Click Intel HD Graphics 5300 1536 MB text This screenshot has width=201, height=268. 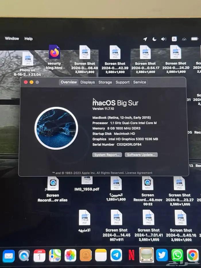click(x=133, y=139)
